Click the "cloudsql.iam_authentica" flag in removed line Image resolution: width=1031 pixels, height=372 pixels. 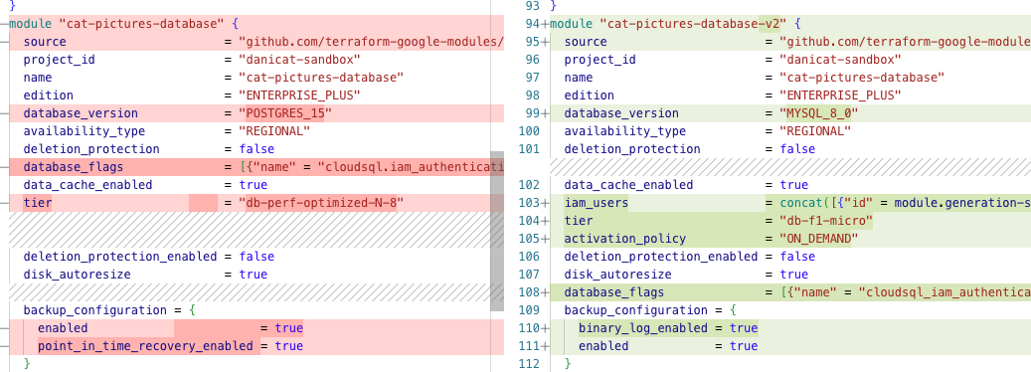[411, 167]
